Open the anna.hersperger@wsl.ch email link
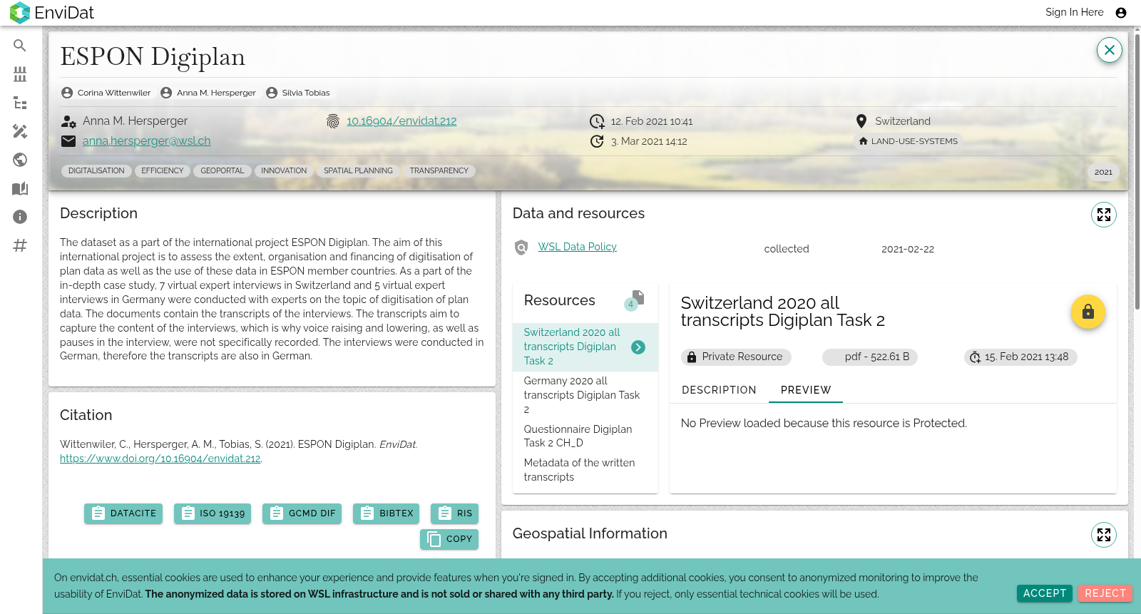 tap(147, 141)
